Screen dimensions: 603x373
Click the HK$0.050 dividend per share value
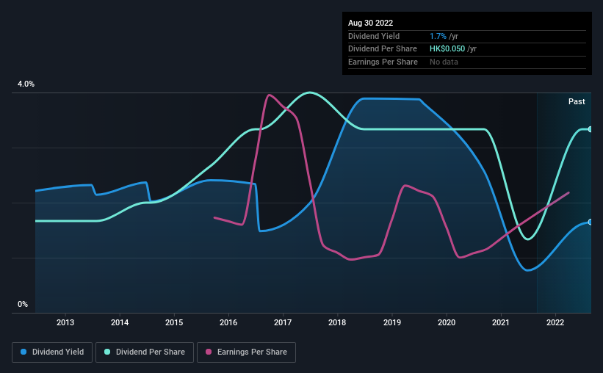[447, 49]
